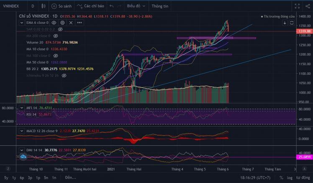Select the 1n date range
This screenshot has width=313, height=183.
tap(54, 178)
